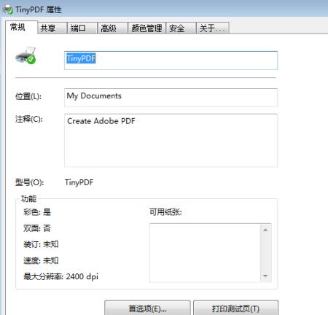Open the 共享 tab
Image resolution: width=328 pixels, height=315 pixels.
coord(52,28)
